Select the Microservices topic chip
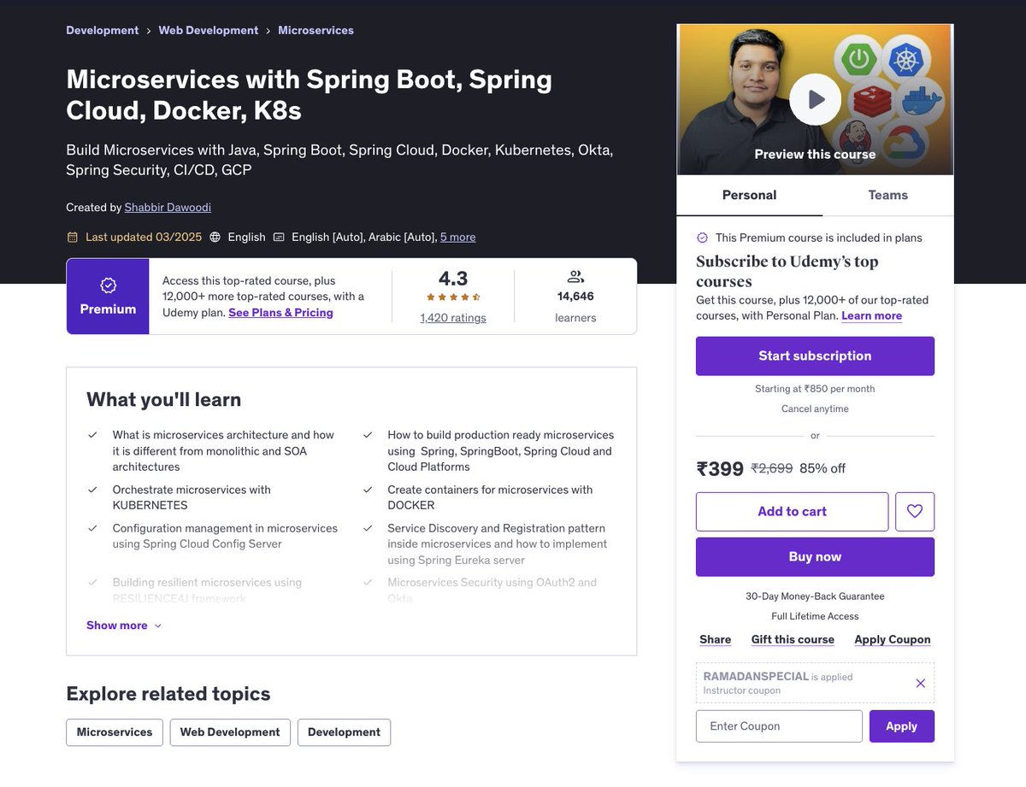This screenshot has height=787, width=1026. click(x=115, y=732)
